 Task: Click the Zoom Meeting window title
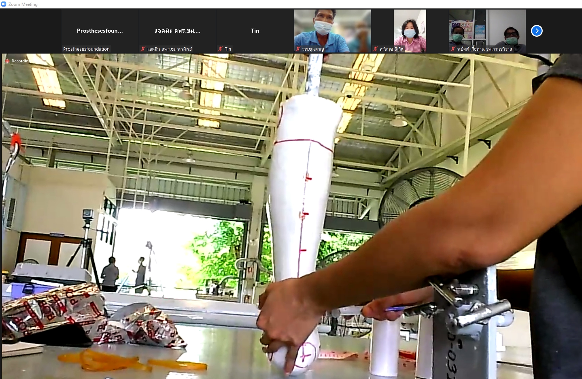(x=23, y=4)
